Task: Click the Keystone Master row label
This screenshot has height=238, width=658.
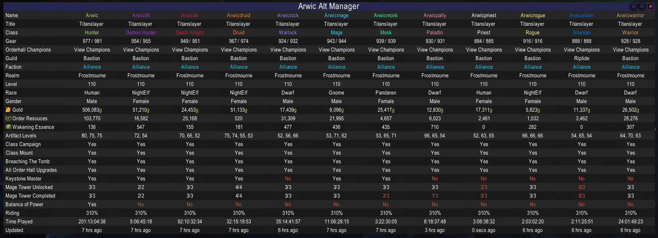Action: click(x=24, y=179)
